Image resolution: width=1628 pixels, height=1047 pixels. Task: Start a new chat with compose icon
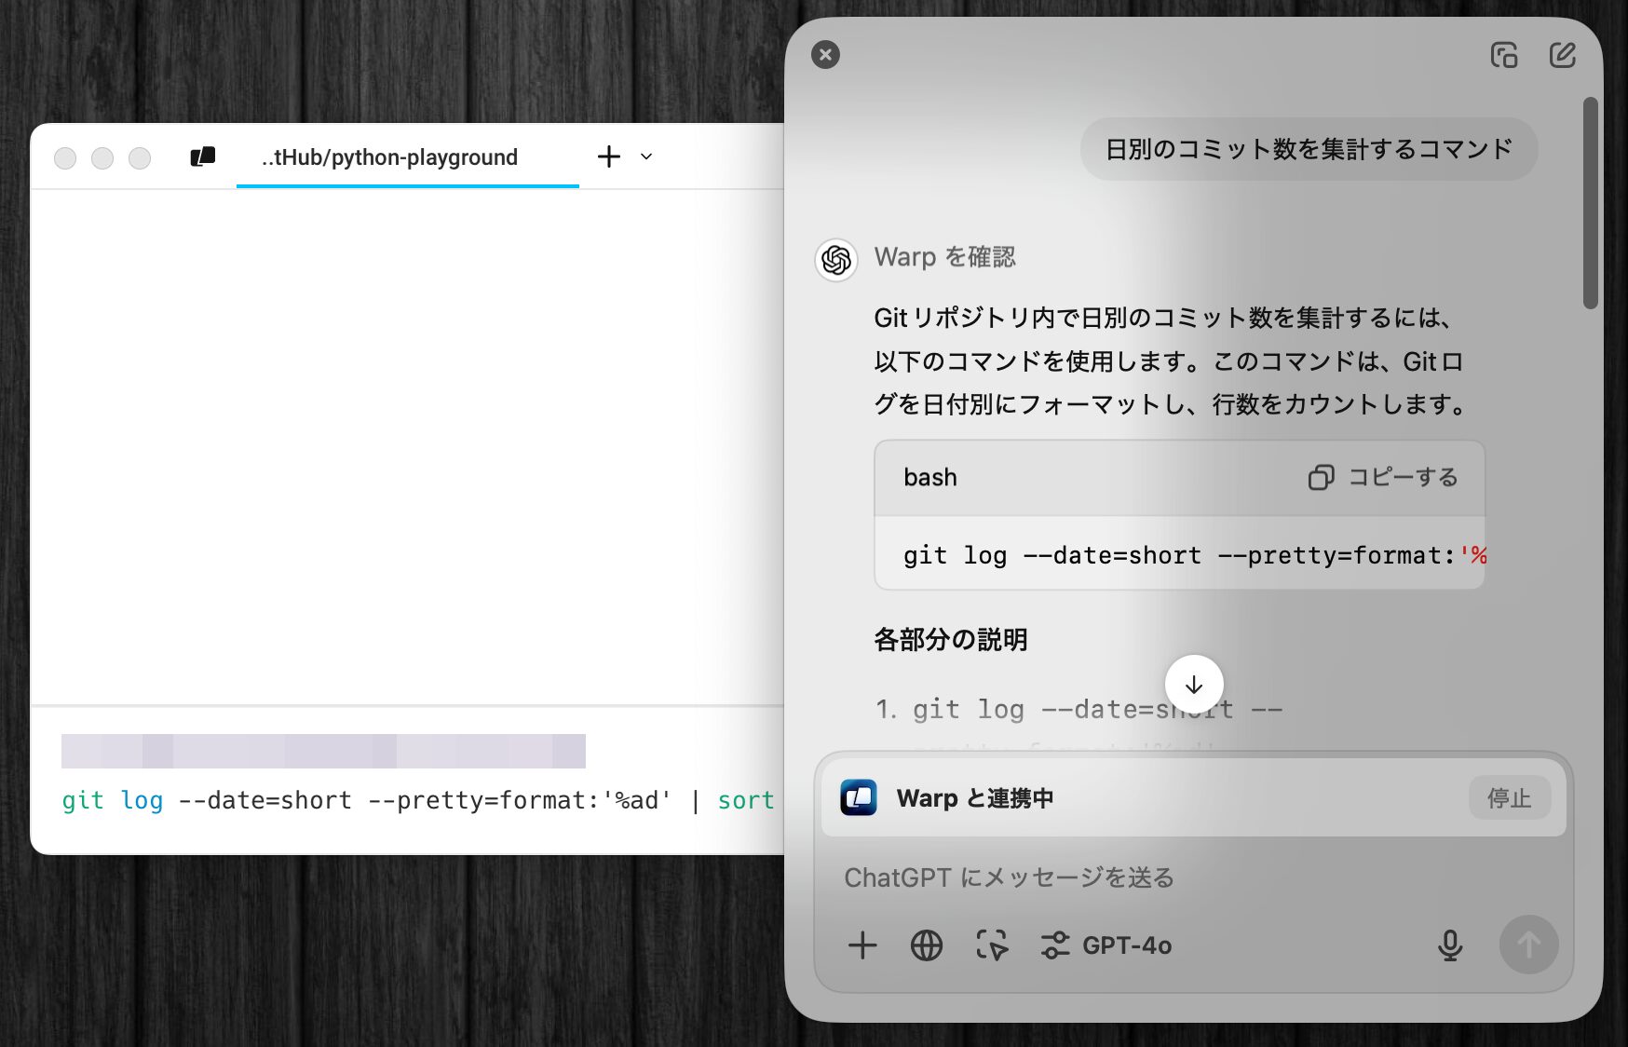coord(1562,55)
